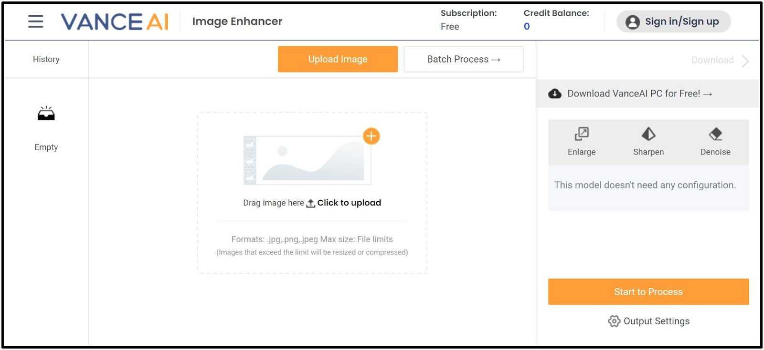The height and width of the screenshot is (350, 764).
Task: Click the Click to upload link
Action: pos(349,203)
